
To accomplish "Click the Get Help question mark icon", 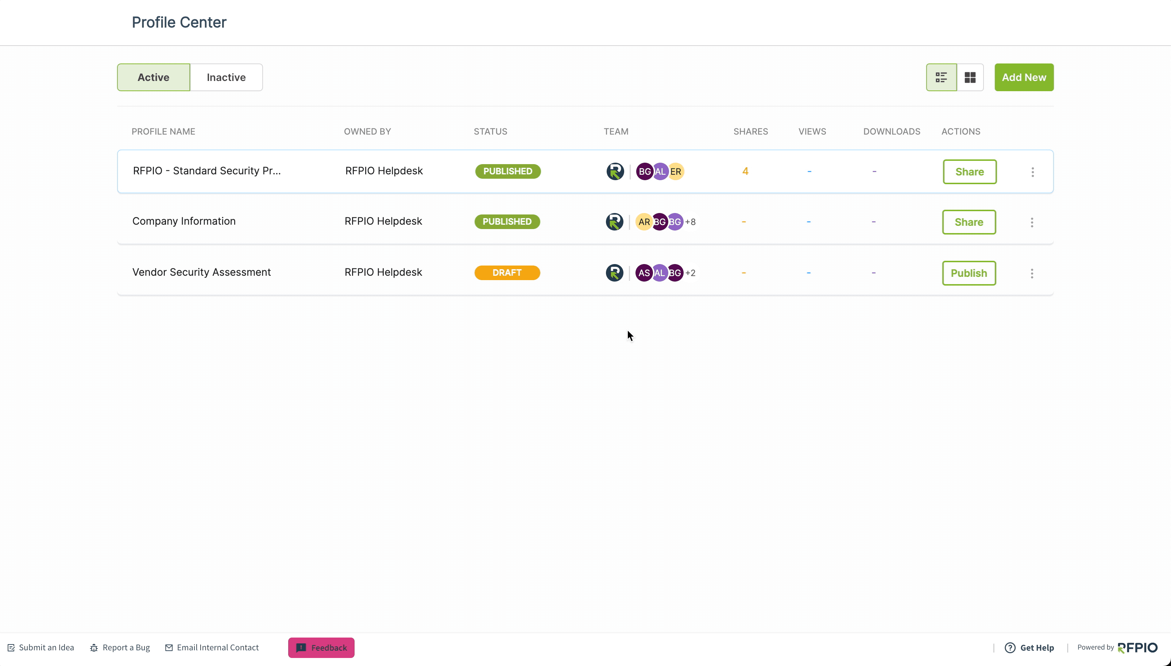I will point(1010,648).
